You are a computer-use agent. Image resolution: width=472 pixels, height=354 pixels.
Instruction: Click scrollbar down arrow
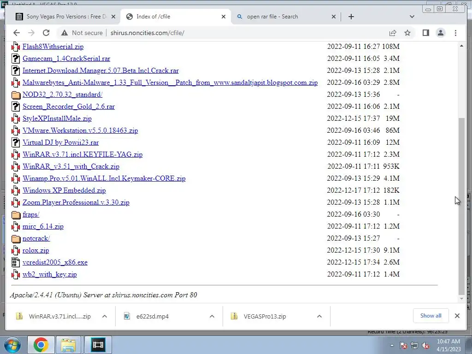[x=461, y=299]
